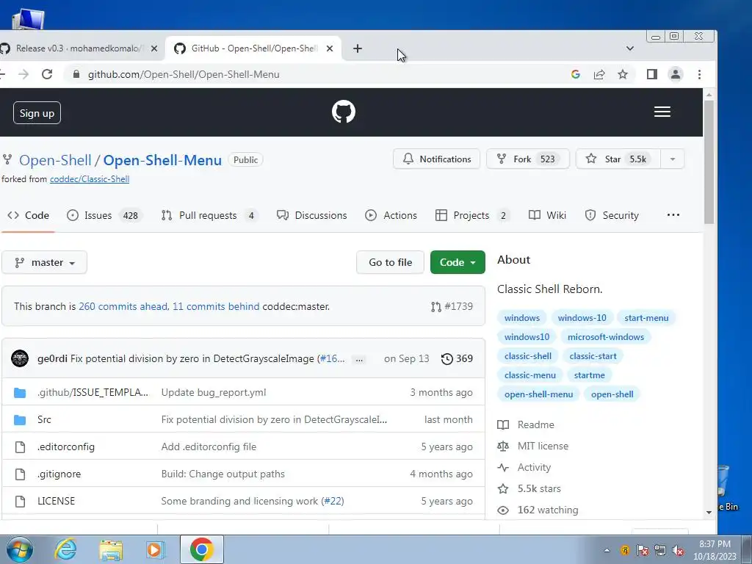The height and width of the screenshot is (564, 752).
Task: Select the start-menu topic tag
Action: pyautogui.click(x=646, y=318)
